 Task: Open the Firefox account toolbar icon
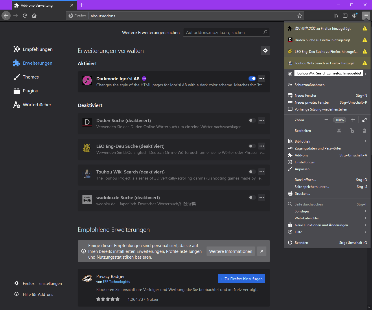click(x=354, y=16)
